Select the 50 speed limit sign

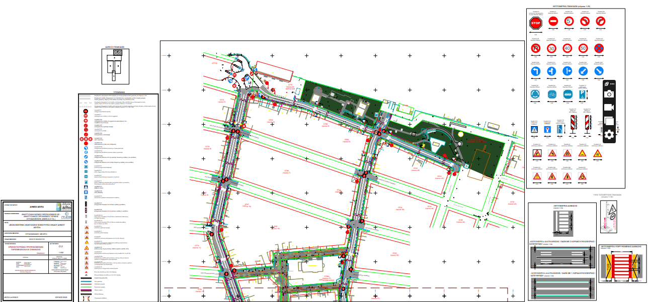583,49
